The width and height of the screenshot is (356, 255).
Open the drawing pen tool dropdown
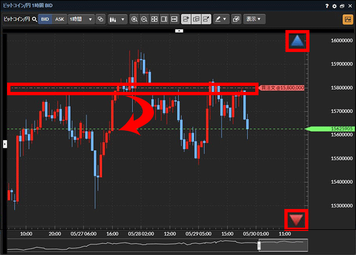click(x=221, y=19)
